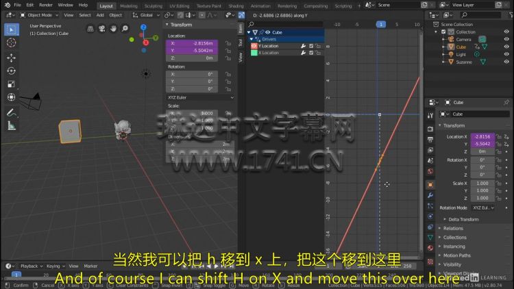
Task: Select the Cursor tool
Action: click(x=12, y=43)
